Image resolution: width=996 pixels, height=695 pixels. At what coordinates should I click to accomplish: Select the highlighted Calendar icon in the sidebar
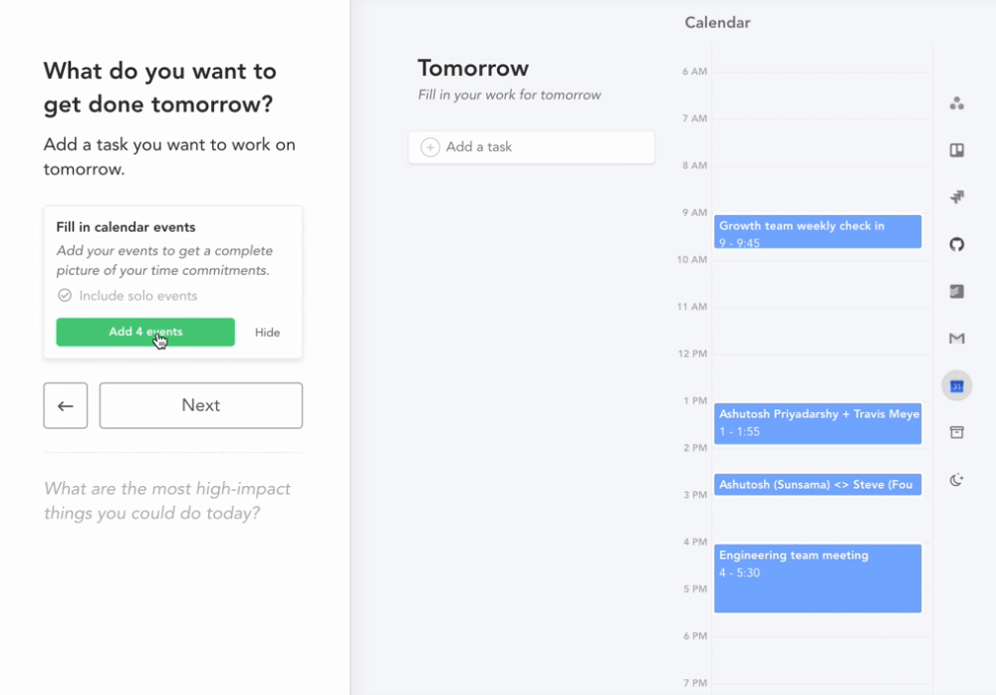tap(956, 385)
